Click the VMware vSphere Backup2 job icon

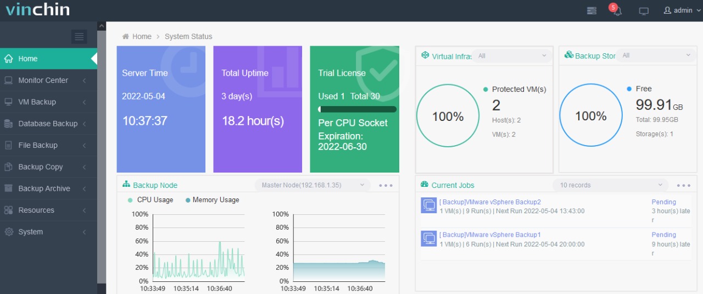(429, 206)
